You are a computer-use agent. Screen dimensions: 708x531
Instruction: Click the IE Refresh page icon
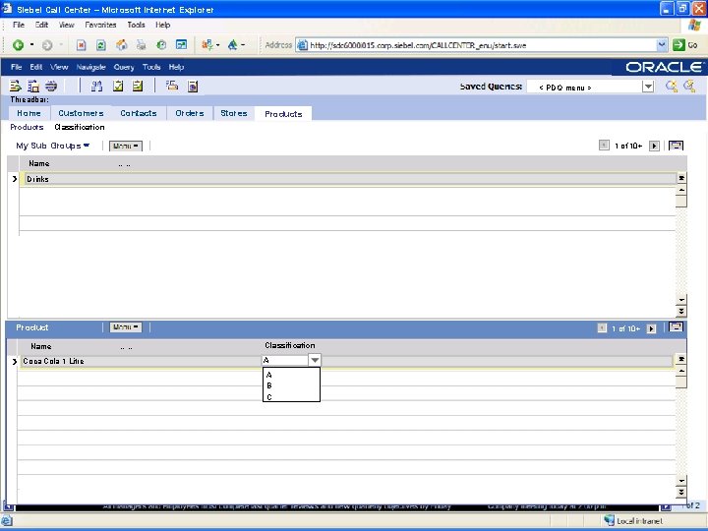coord(101,44)
